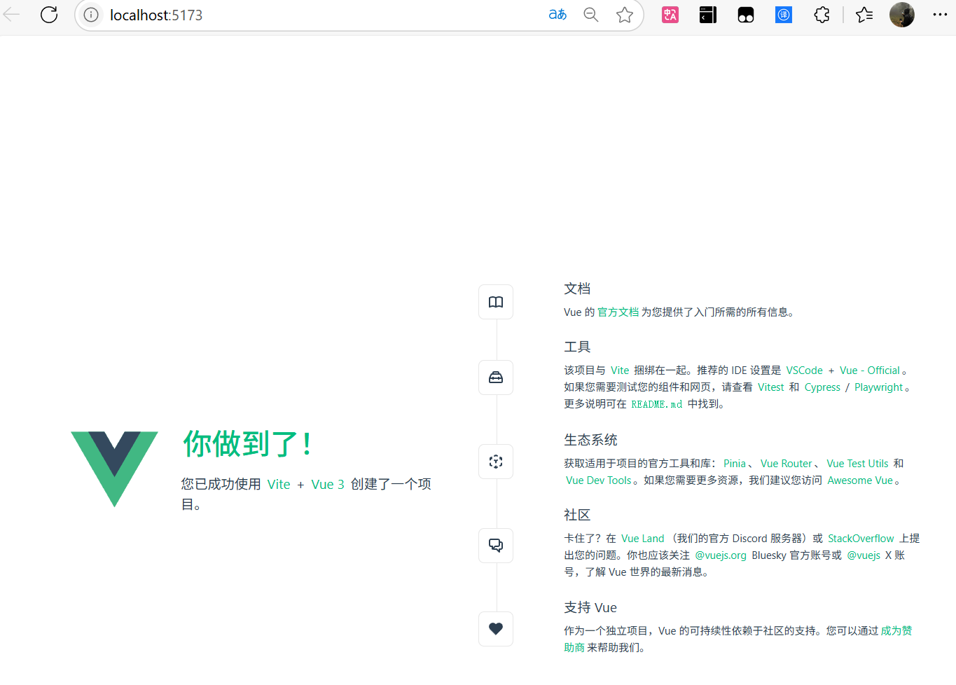Viewport: 956px width, 685px height.
Task: Click the community chat bubbles icon
Action: click(496, 546)
